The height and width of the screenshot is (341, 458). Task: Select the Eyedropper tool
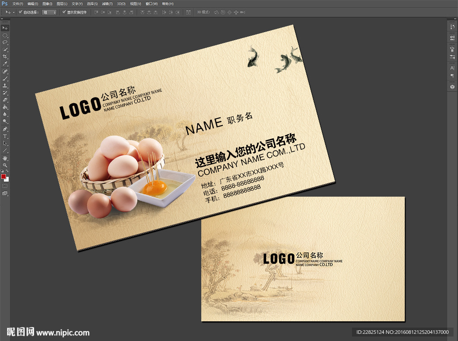tap(5, 64)
